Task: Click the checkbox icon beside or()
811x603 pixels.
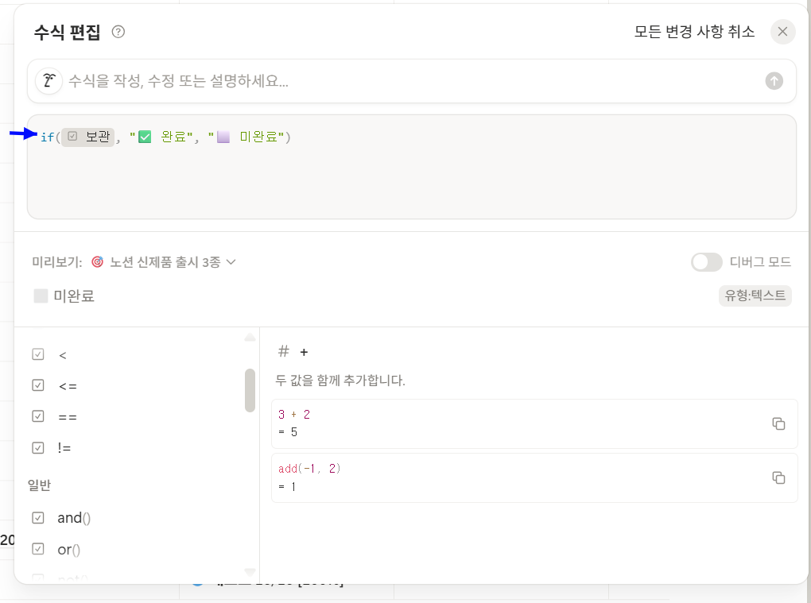Action: coord(38,549)
